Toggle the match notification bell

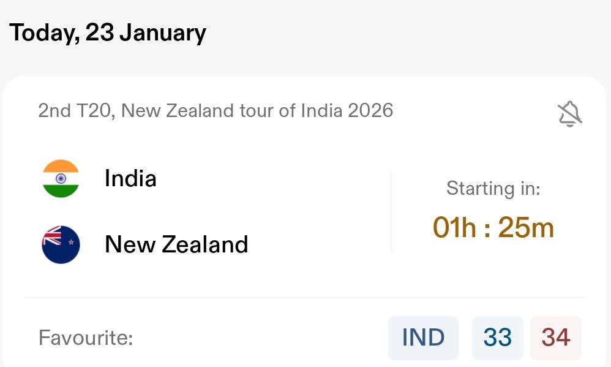[569, 114]
